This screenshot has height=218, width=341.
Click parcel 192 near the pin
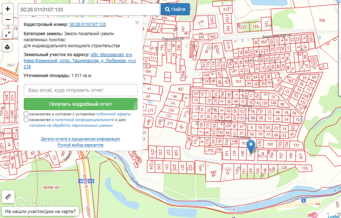[270, 145]
